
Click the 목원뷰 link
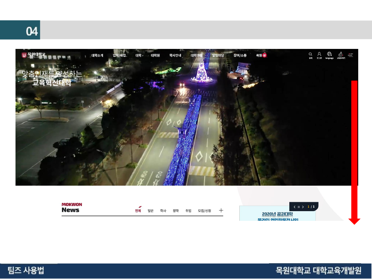261,55
